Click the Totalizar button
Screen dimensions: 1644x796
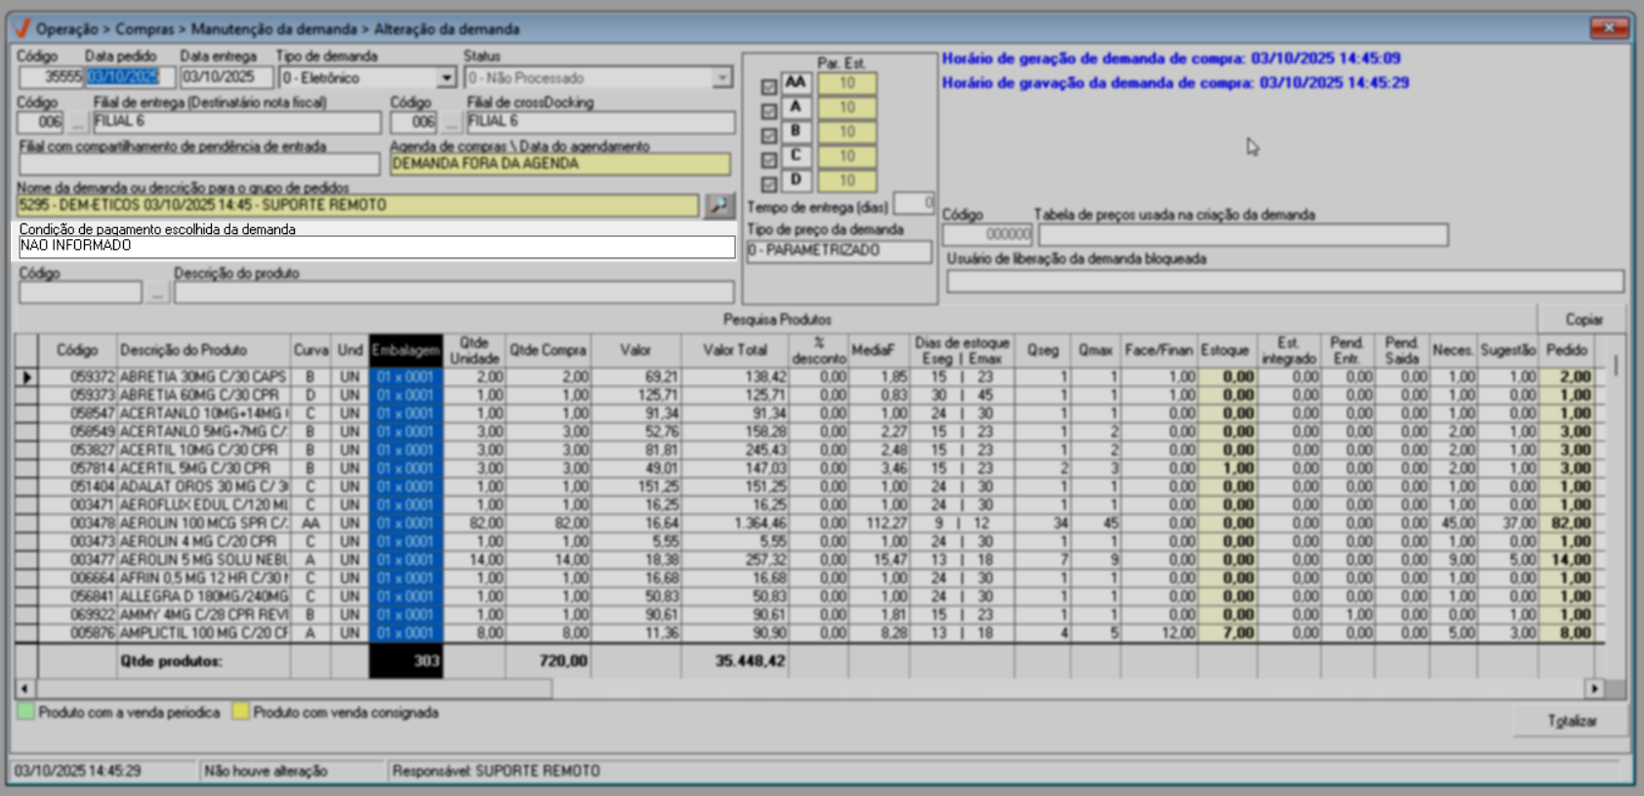point(1571,721)
